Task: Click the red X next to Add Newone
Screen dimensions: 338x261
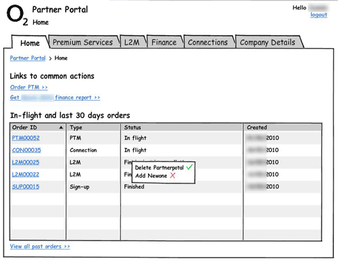Action: pos(172,175)
